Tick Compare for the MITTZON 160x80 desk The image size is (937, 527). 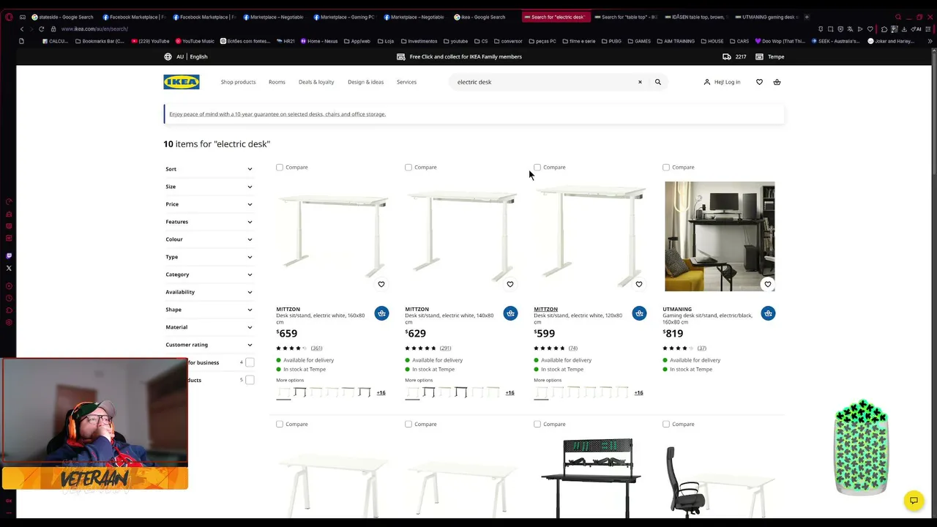[x=280, y=168]
